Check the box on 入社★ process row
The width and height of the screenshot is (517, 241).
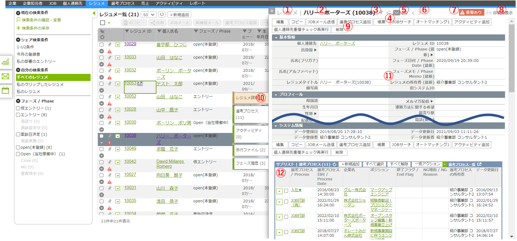pyautogui.click(x=286, y=190)
